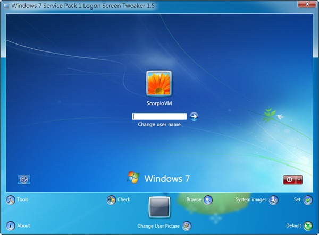Click the Set checkmark icon
The width and height of the screenshot is (319, 235).
[308, 200]
